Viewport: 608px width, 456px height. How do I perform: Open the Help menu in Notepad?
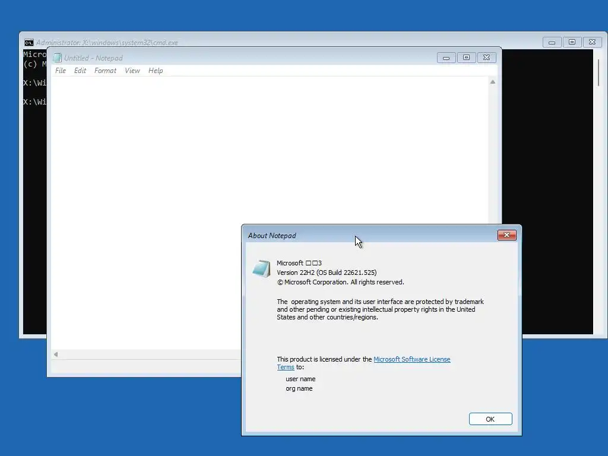click(x=156, y=71)
